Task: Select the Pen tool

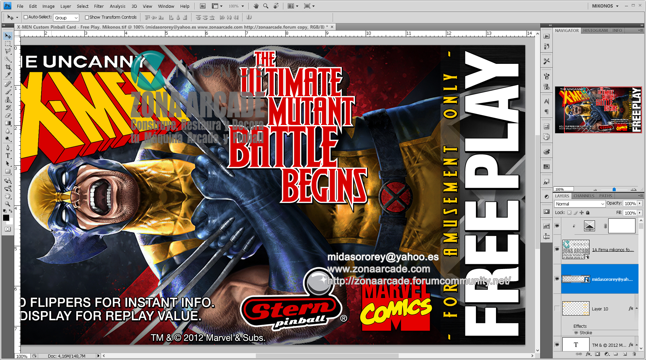Action: coord(8,148)
